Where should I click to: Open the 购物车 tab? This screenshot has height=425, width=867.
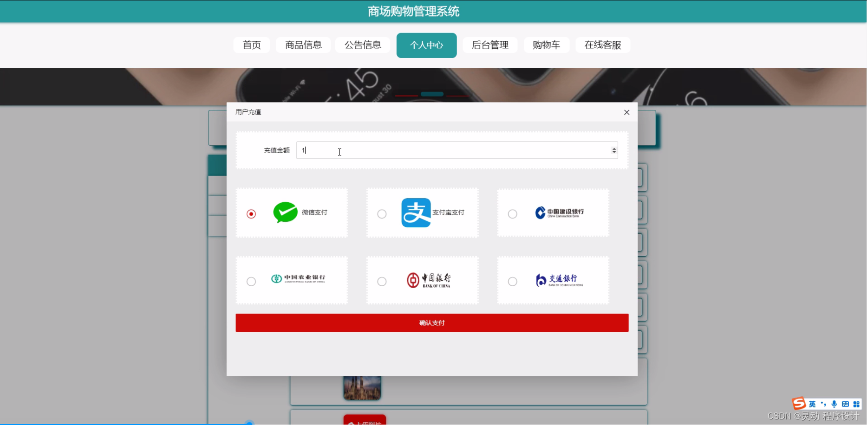pos(547,45)
